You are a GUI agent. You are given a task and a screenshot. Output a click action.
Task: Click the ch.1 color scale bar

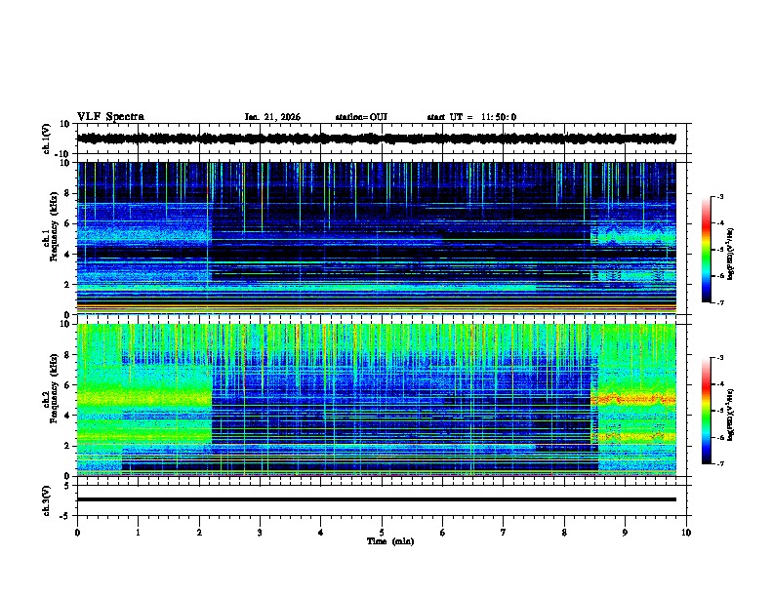point(707,250)
